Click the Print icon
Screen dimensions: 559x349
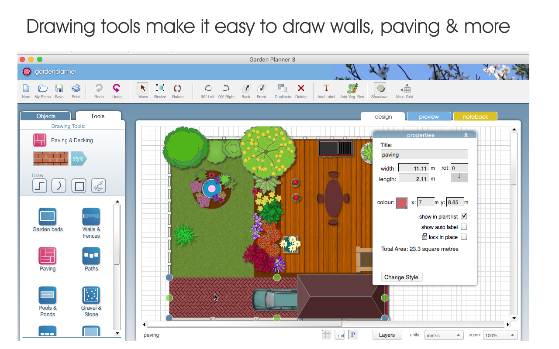pos(76,89)
